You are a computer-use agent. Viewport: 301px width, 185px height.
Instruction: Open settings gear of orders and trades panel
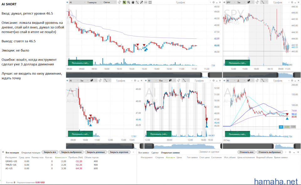pos(290,152)
